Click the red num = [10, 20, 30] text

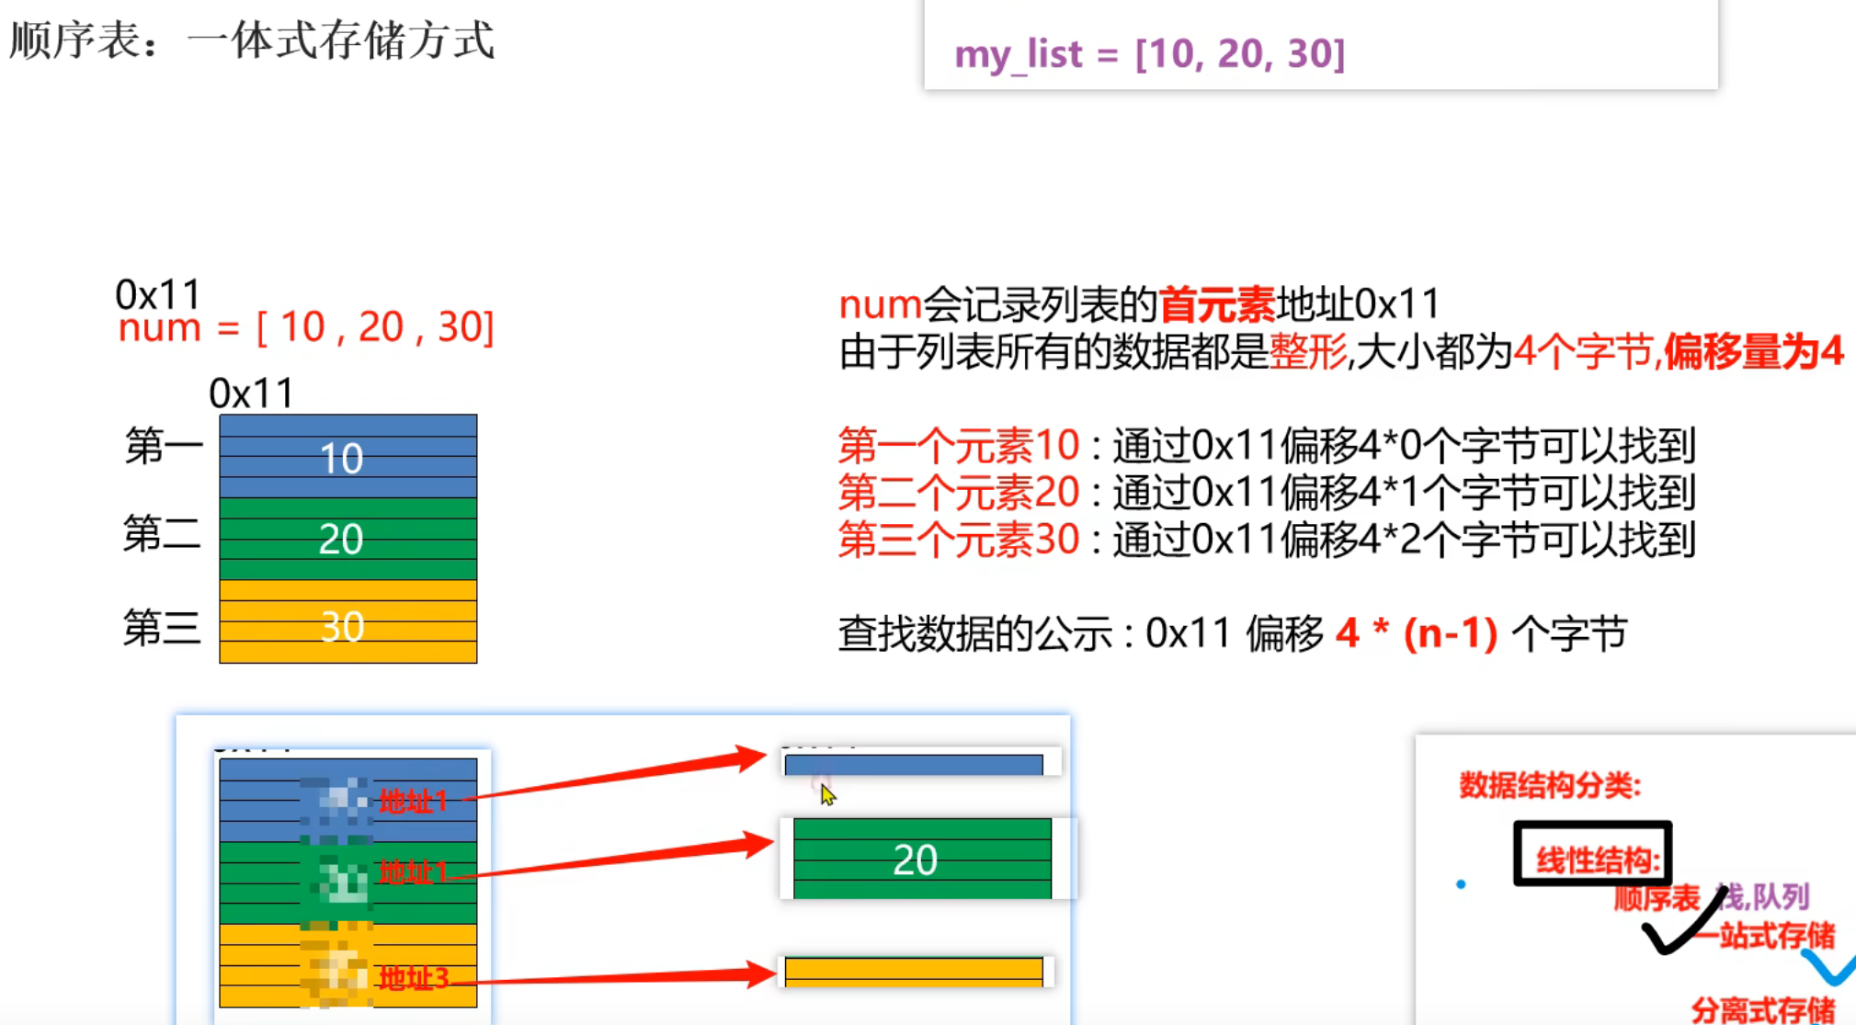[305, 327]
